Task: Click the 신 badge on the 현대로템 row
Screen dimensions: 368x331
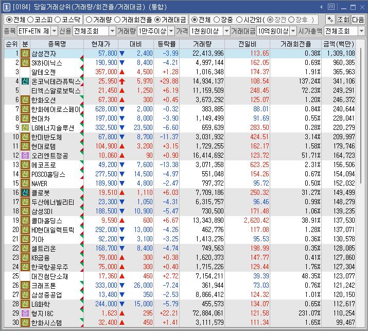Action: [25, 146]
